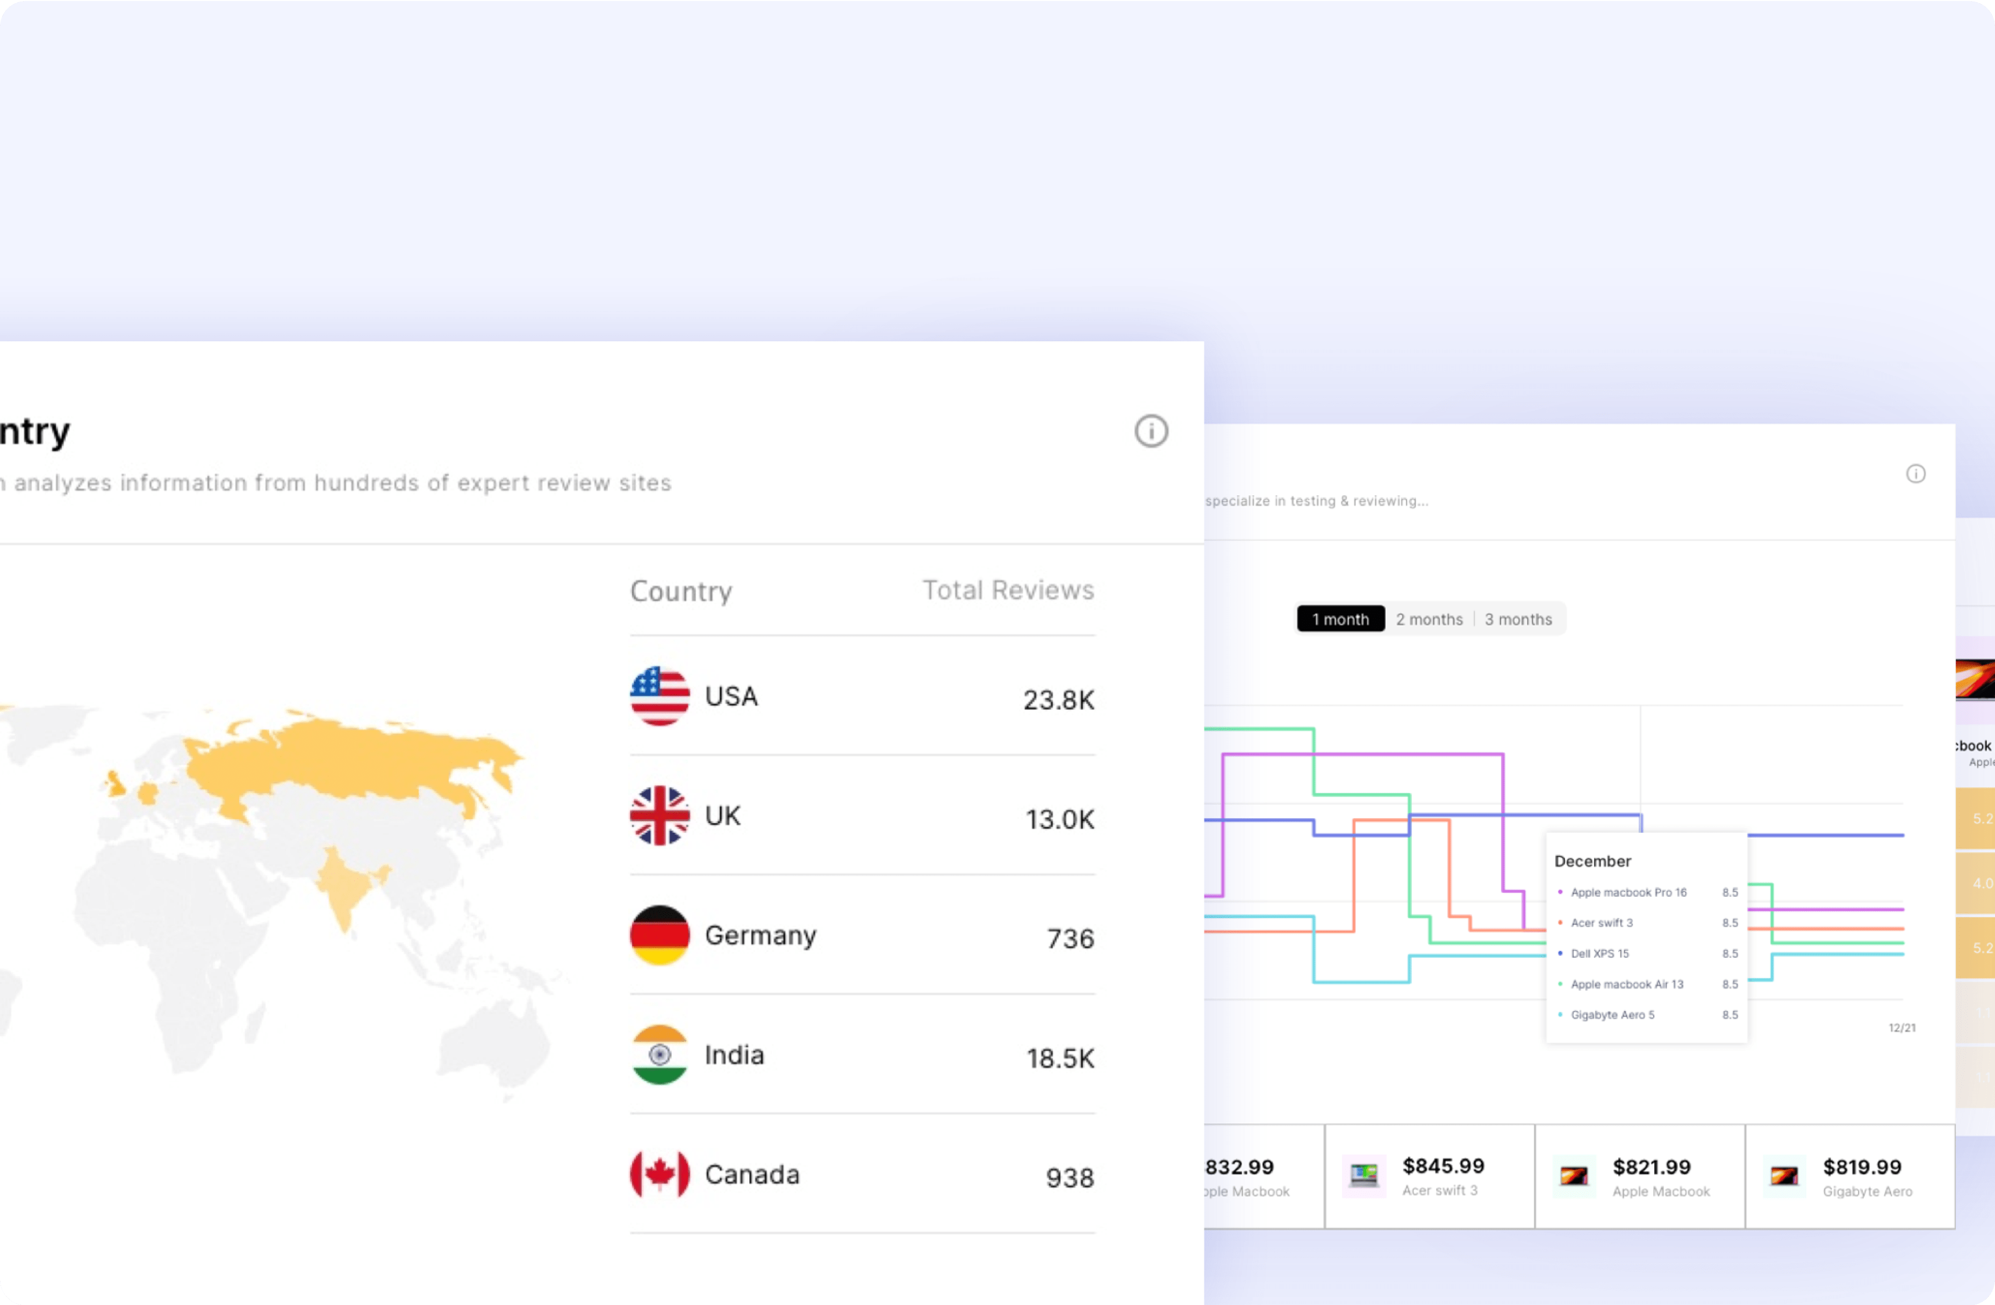Click the info icon on price chart card
Screen dimensions: 1995x1305
tap(1915, 473)
